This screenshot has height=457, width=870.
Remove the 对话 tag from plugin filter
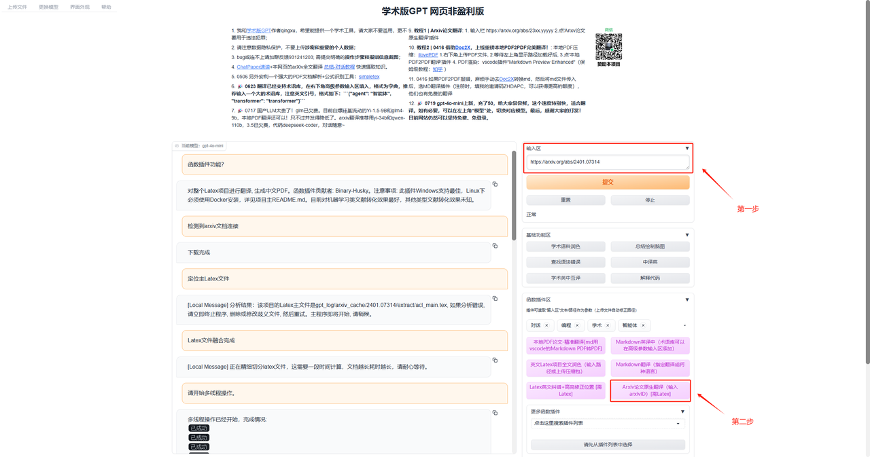coord(546,325)
